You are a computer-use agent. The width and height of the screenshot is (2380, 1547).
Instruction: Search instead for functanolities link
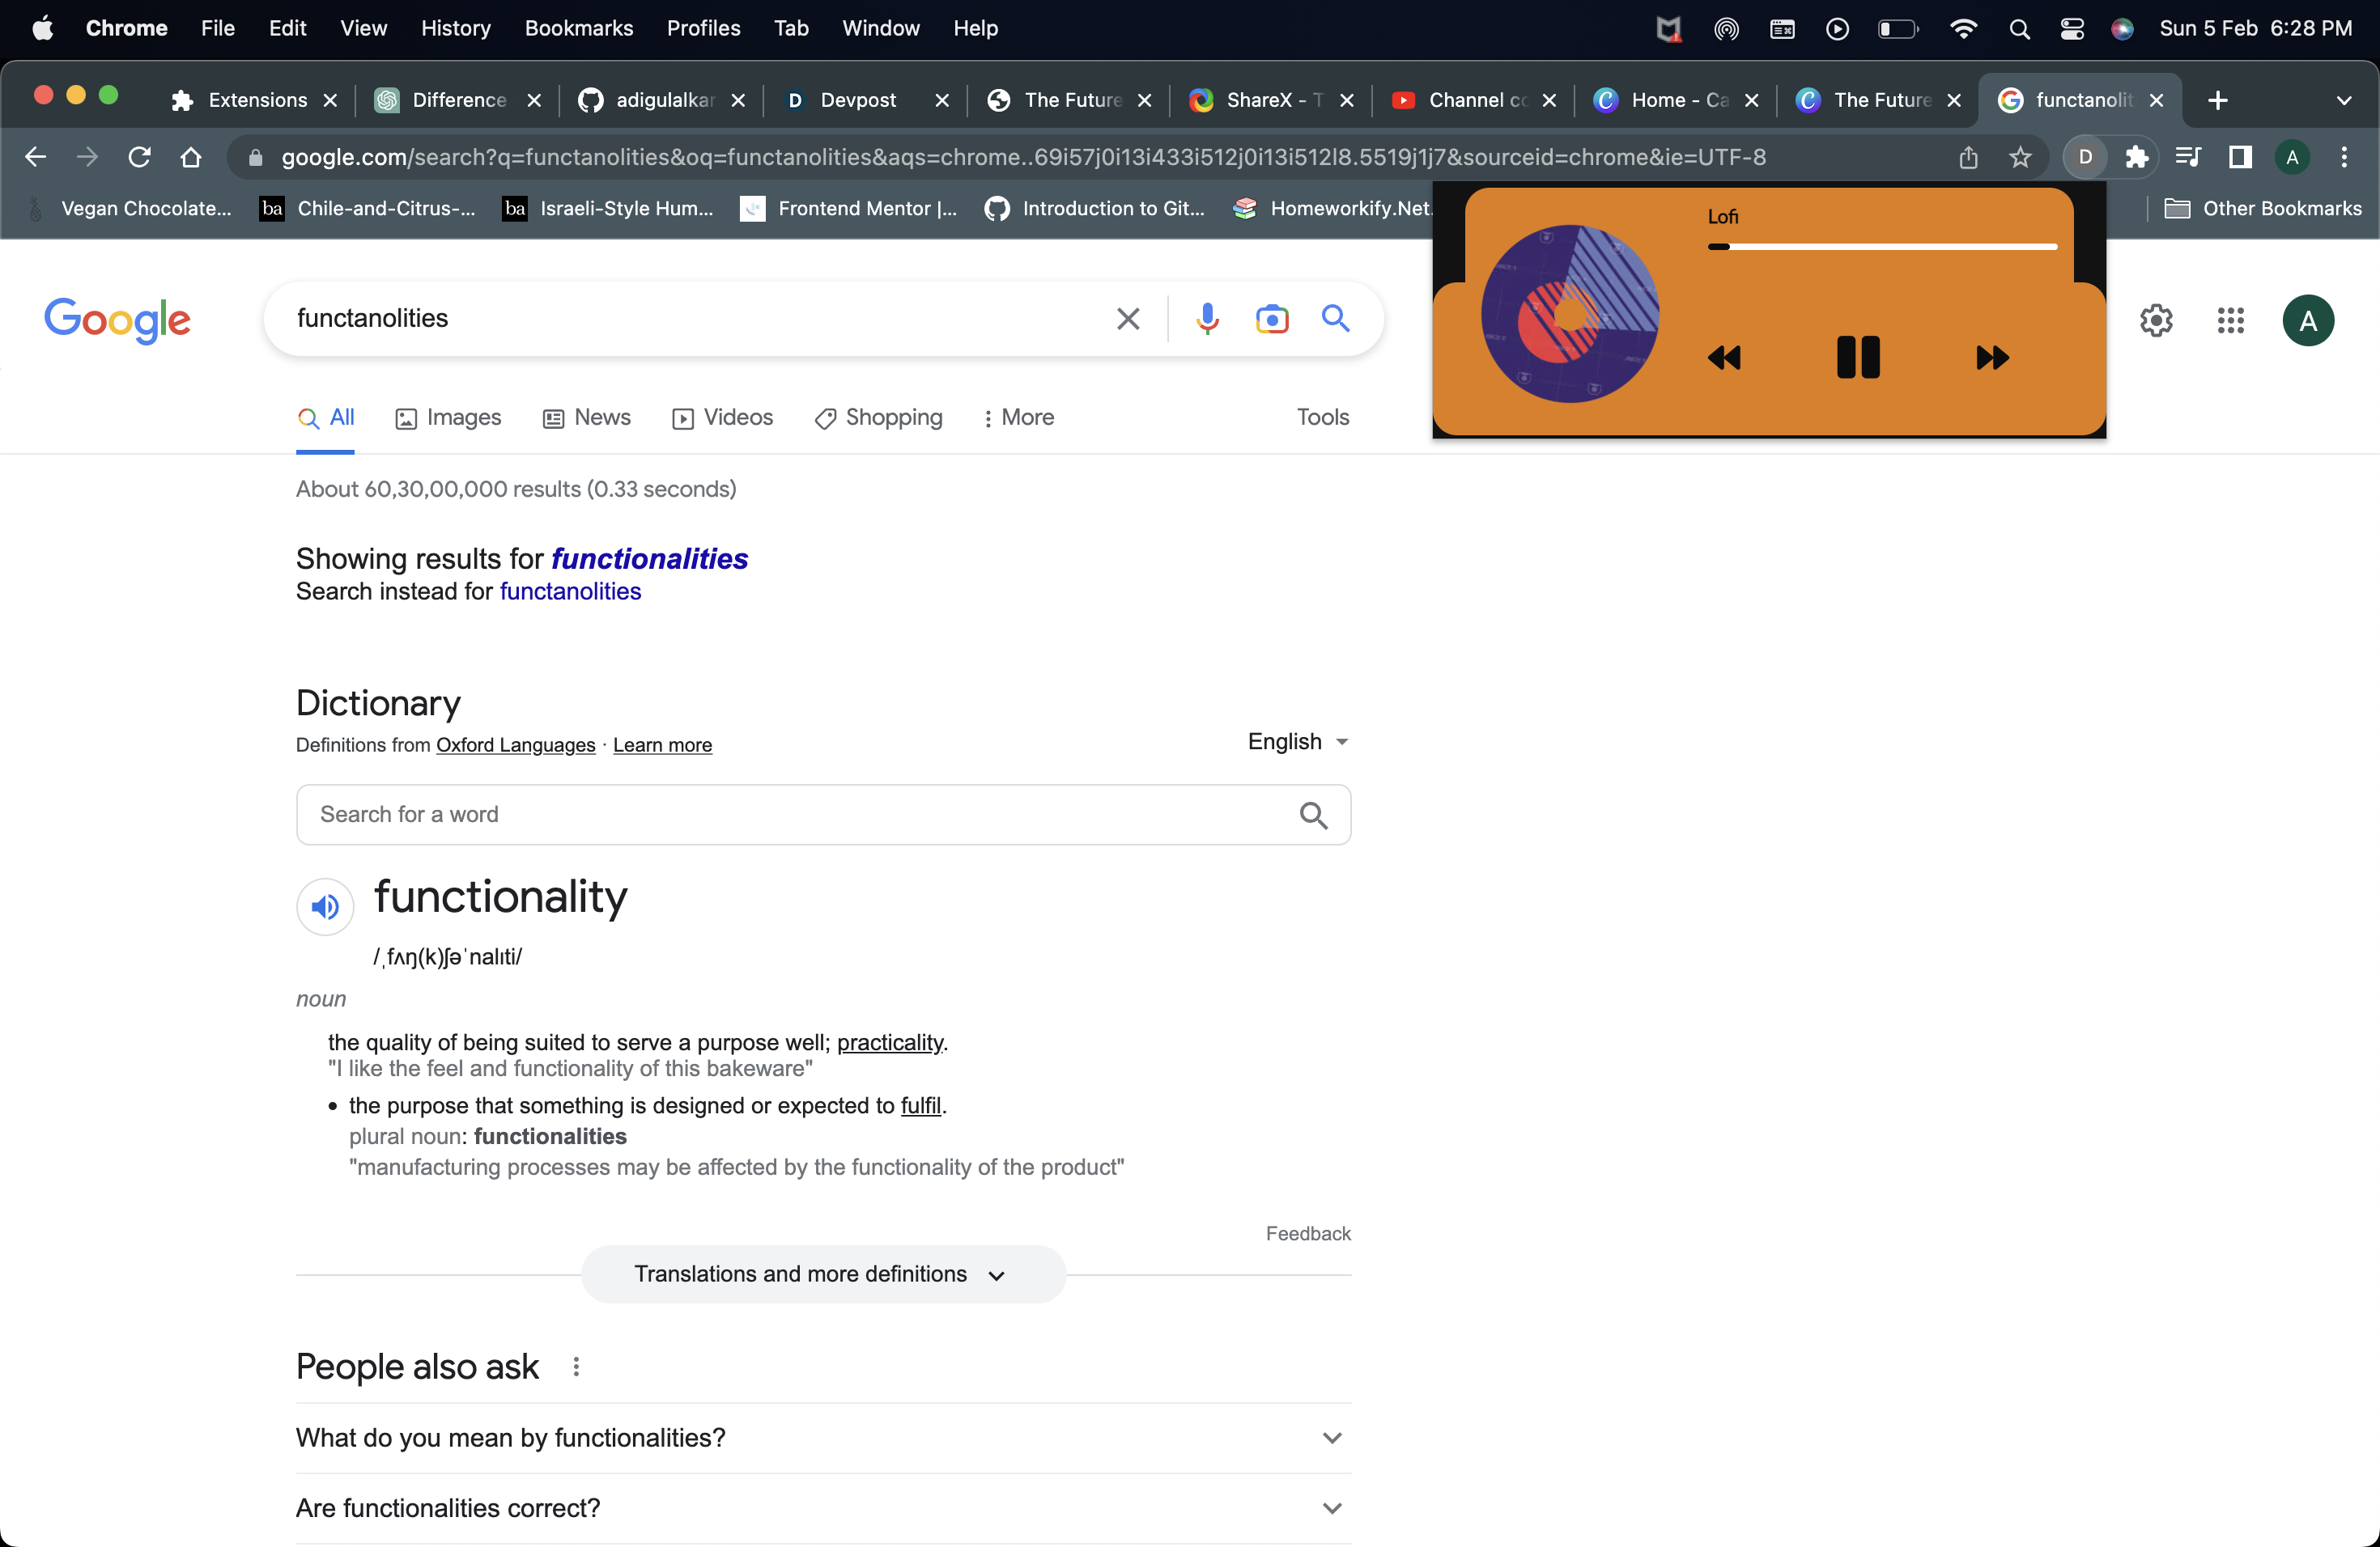[x=570, y=591]
